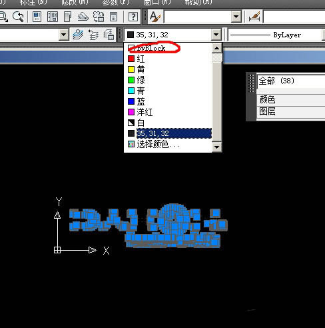Click the 图层 property row

291,111
